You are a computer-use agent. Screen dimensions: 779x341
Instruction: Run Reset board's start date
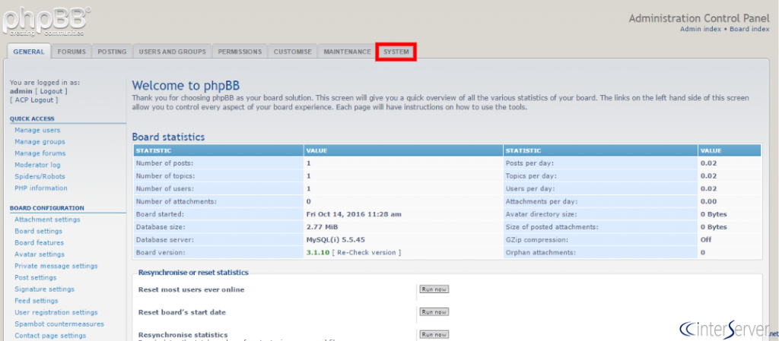click(434, 312)
